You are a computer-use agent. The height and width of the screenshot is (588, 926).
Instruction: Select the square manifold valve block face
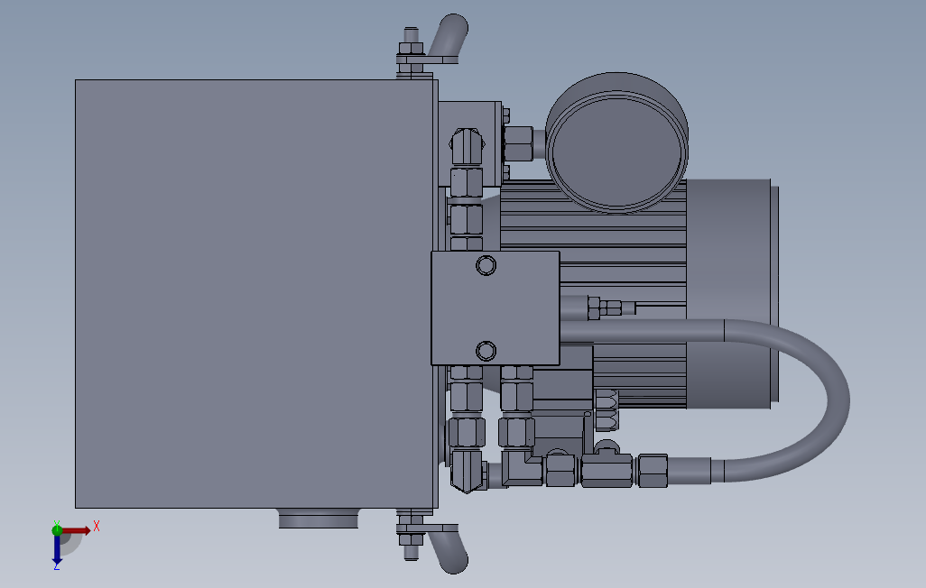click(x=495, y=308)
